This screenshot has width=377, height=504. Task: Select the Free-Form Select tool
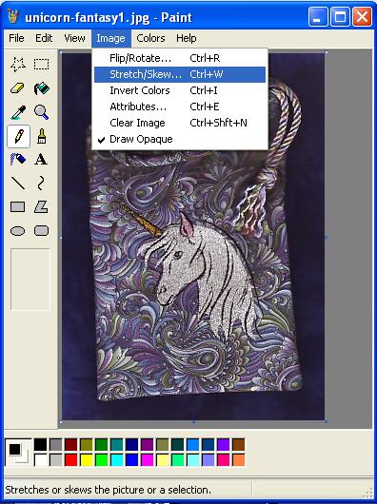point(18,65)
